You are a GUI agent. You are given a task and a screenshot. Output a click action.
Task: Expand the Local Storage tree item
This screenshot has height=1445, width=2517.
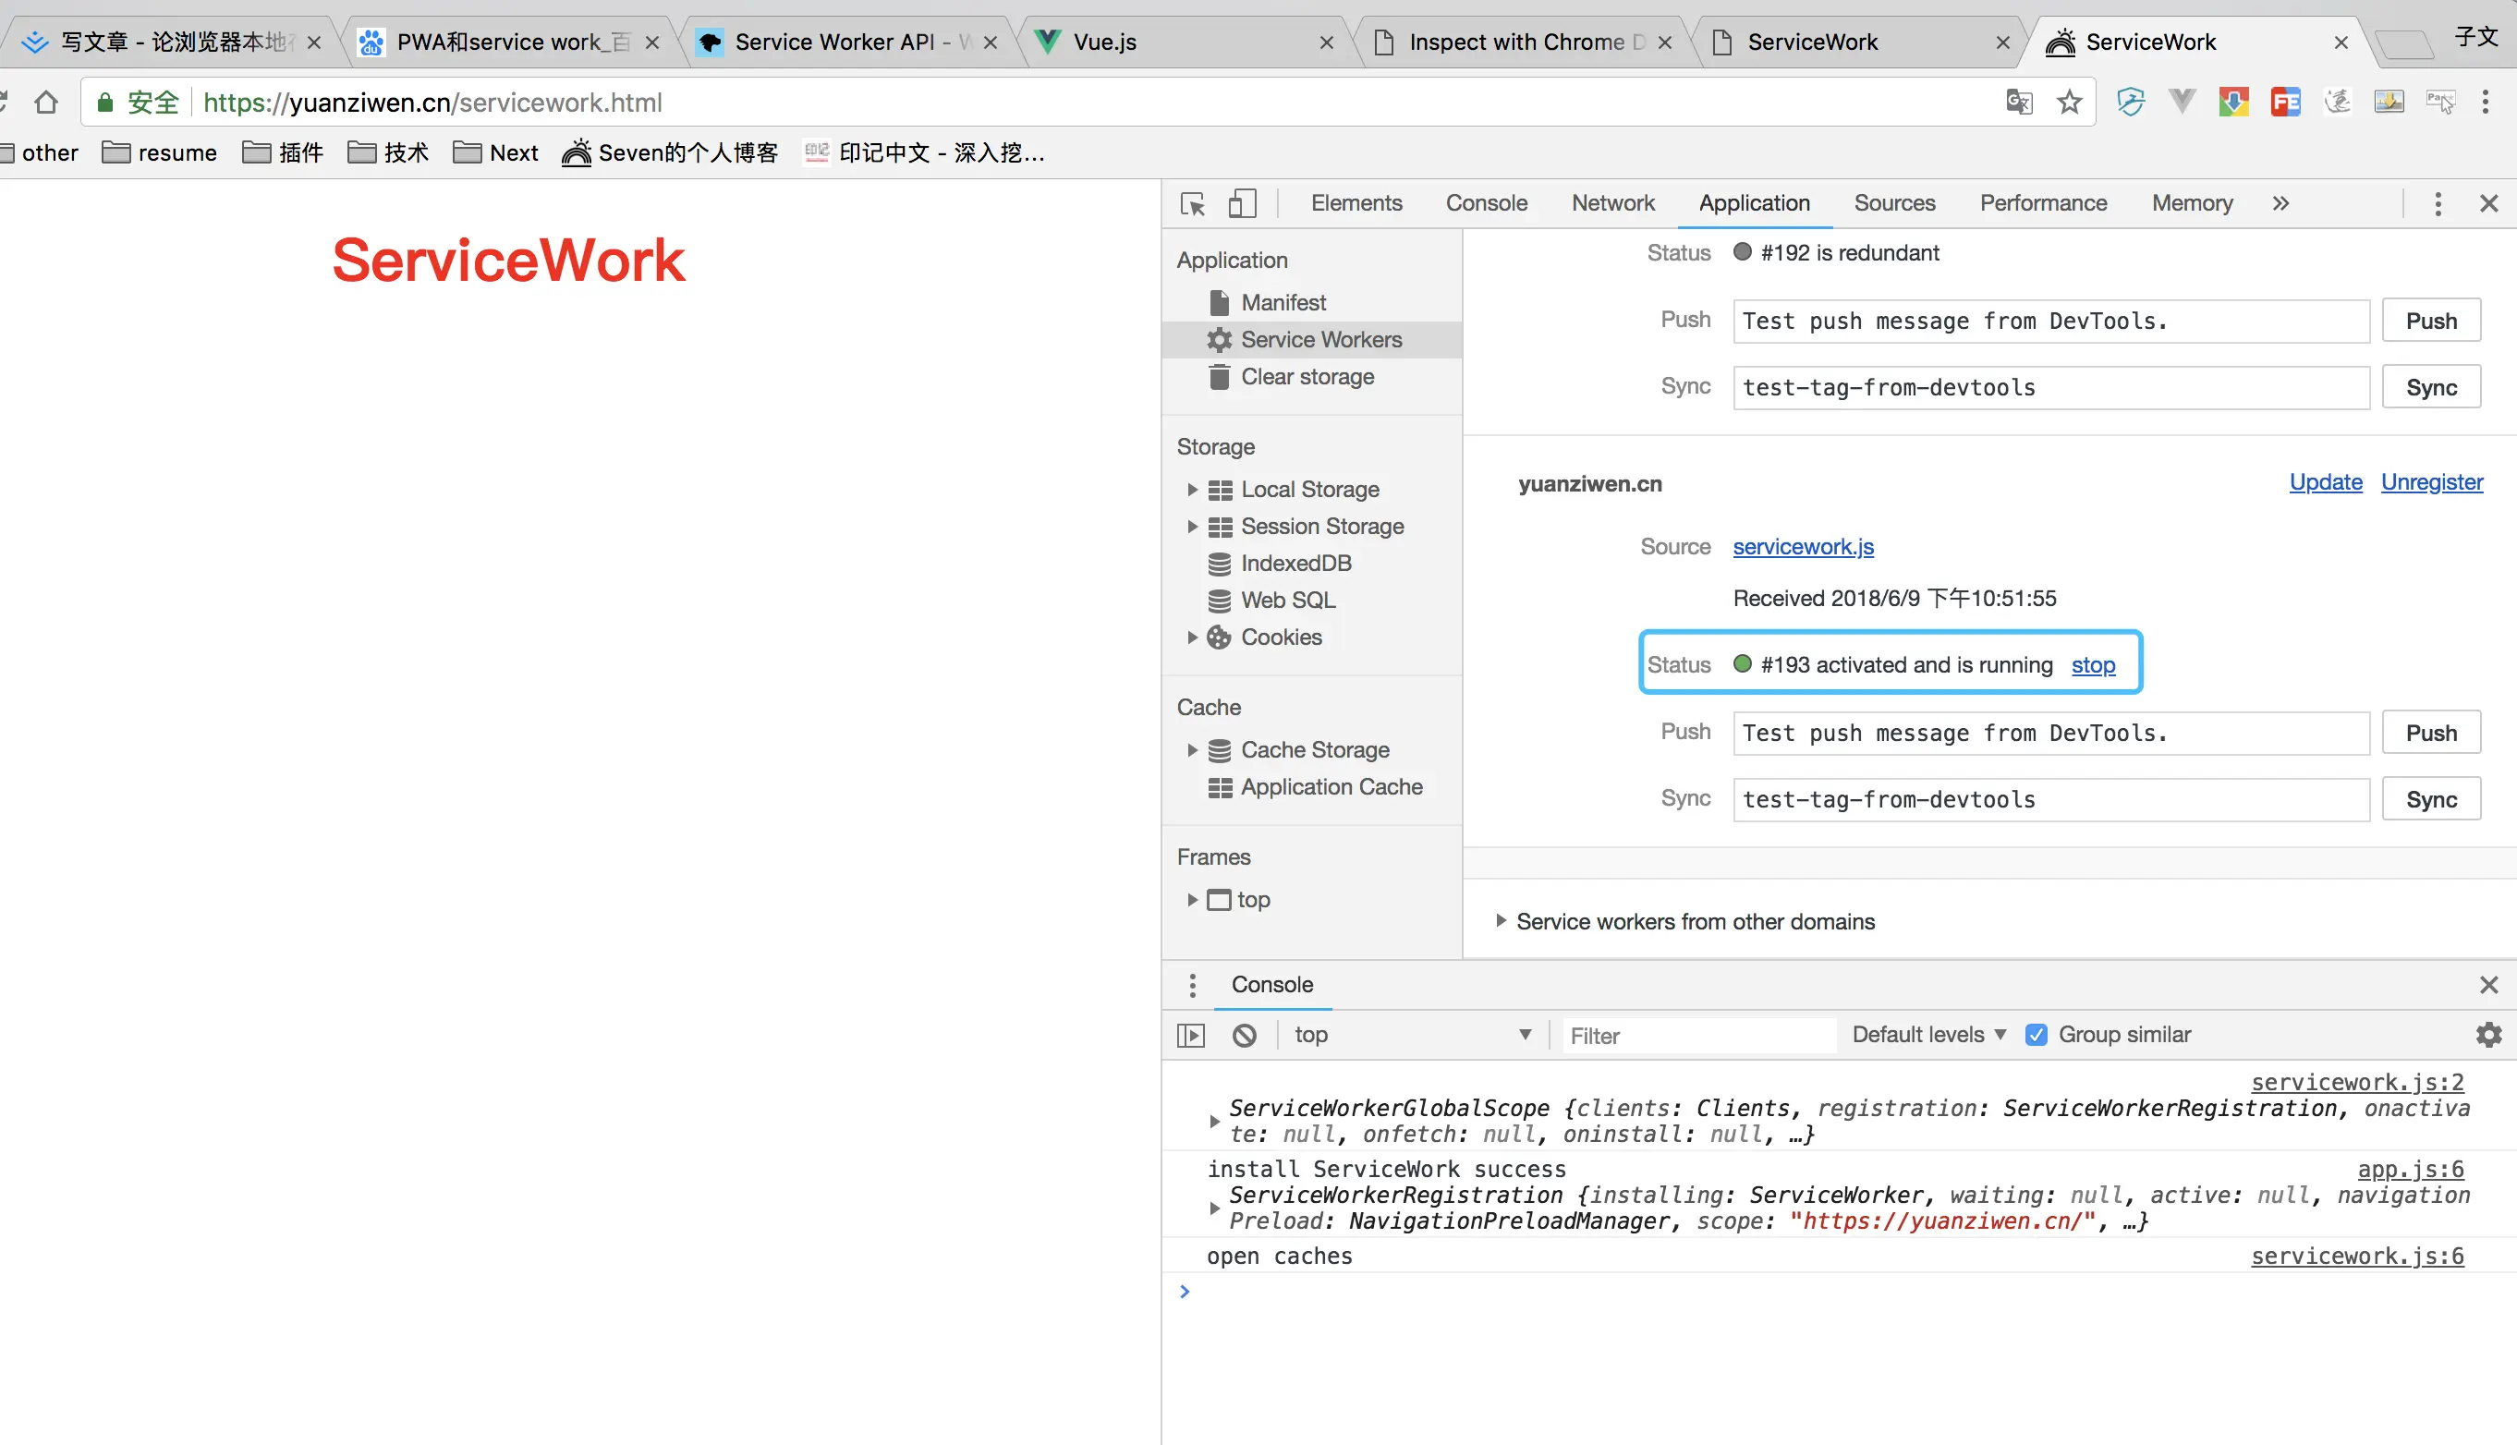pos(1192,490)
